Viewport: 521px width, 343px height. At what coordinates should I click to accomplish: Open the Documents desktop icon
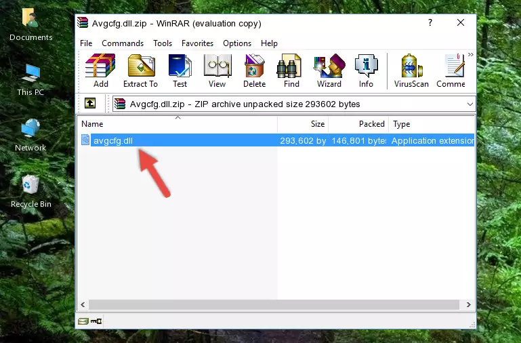[30, 25]
